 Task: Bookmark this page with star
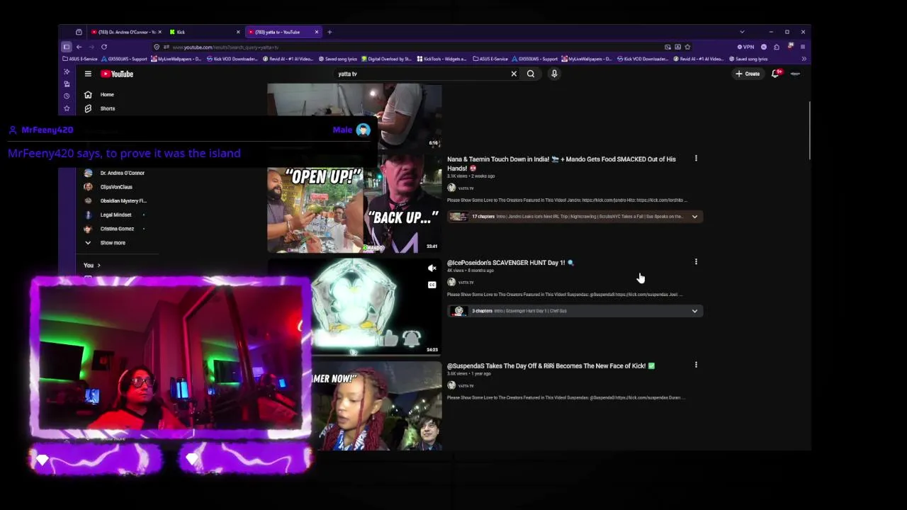687,47
